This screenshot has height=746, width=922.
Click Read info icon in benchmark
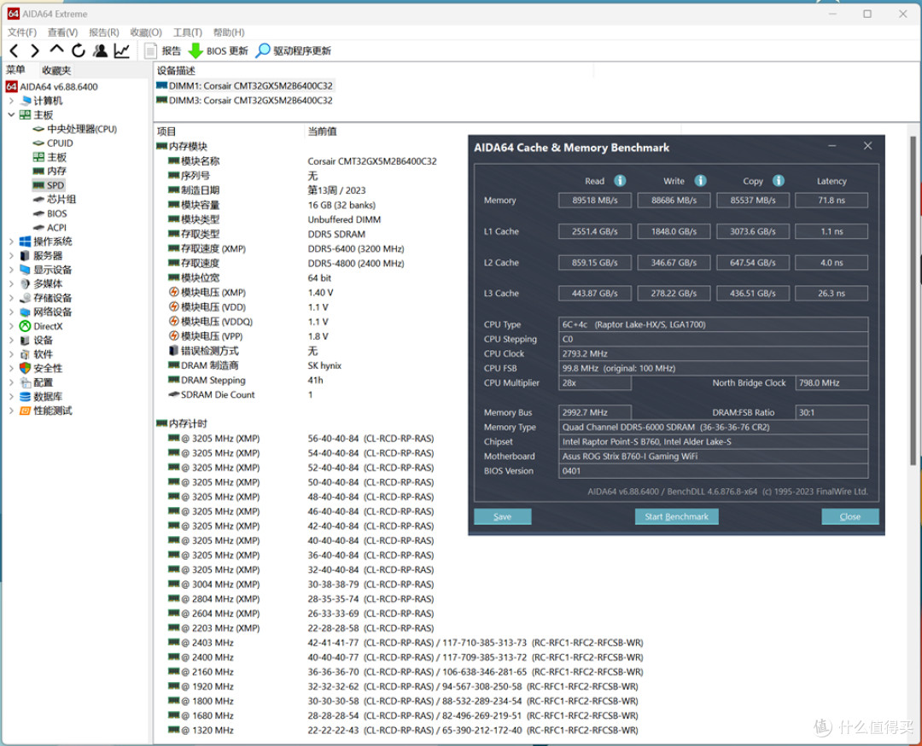(x=620, y=180)
